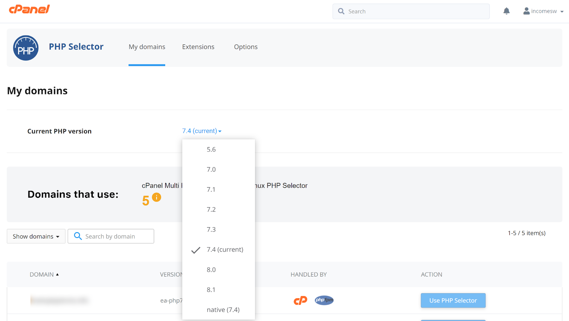Image resolution: width=569 pixels, height=321 pixels.
Task: Sort by the DOMAIN column header
Action: click(x=44, y=274)
